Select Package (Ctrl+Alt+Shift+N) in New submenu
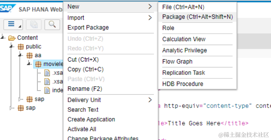Image resolution: width=271 pixels, height=140 pixels. (197, 17)
